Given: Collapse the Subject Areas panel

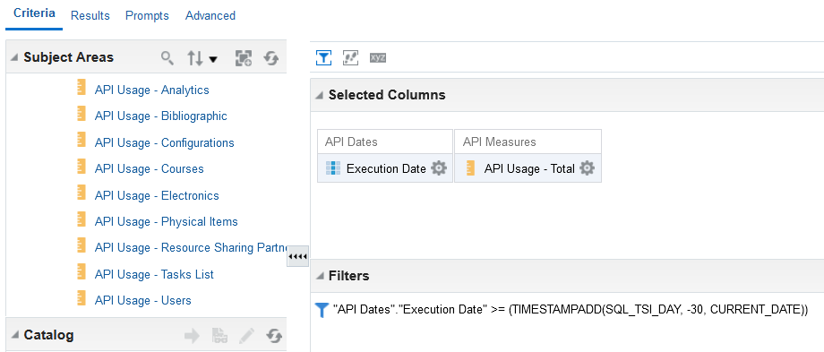Looking at the screenshot, I should point(14,57).
